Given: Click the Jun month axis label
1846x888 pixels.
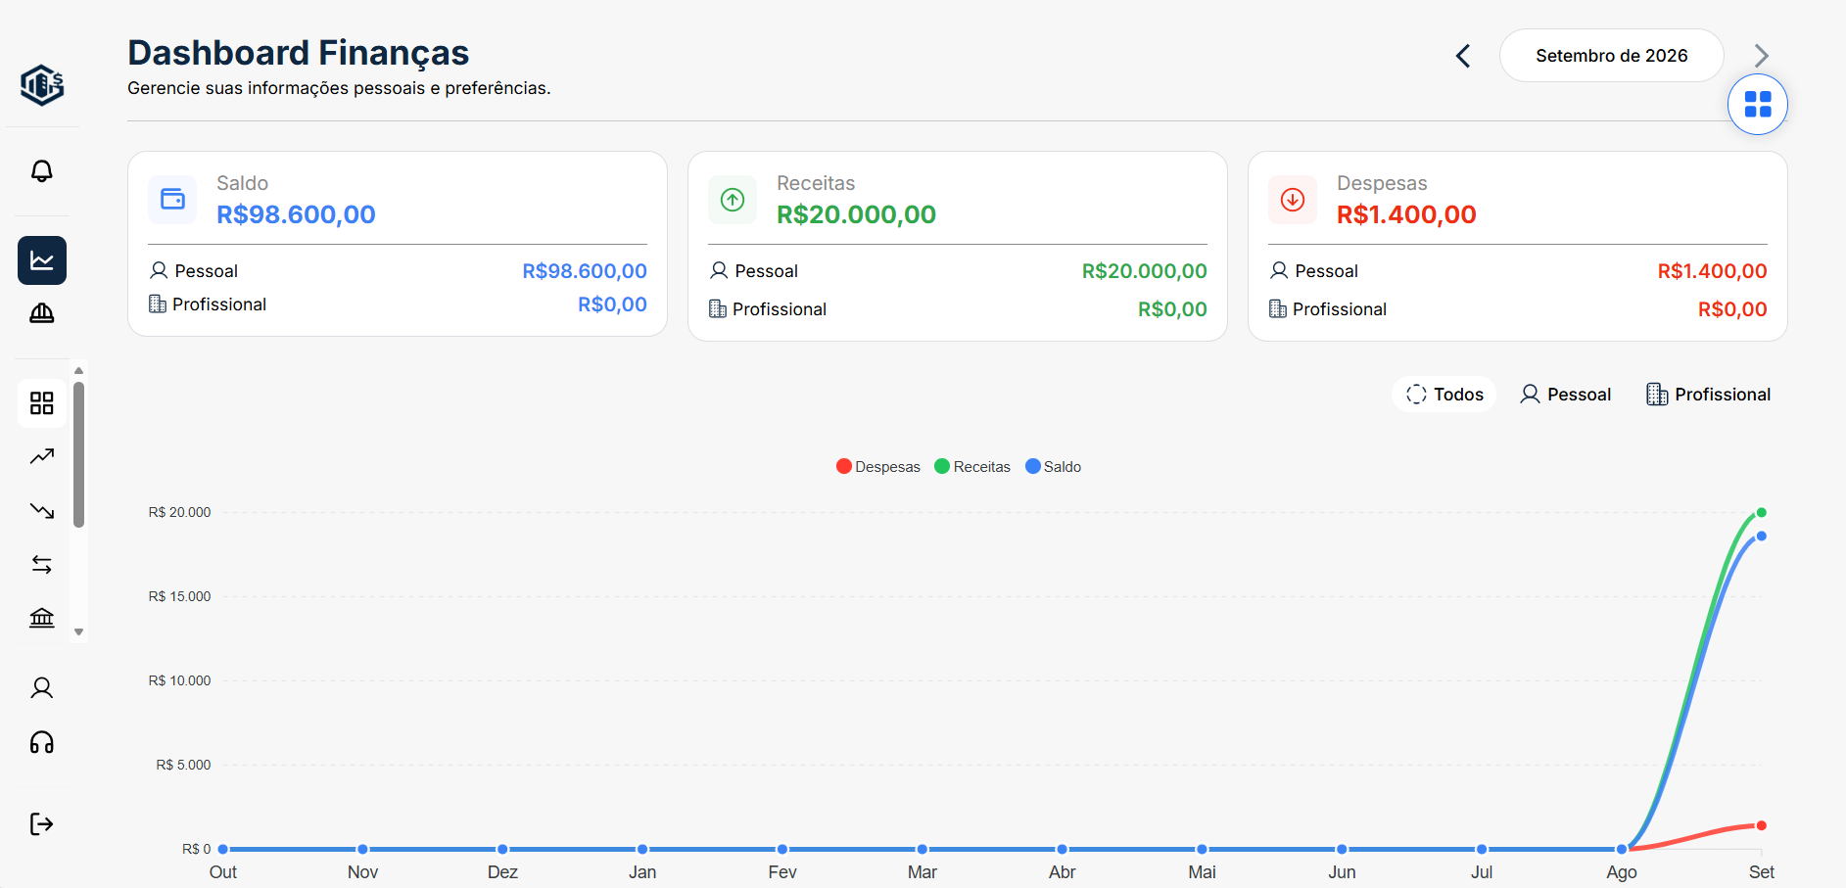Looking at the screenshot, I should [1342, 872].
